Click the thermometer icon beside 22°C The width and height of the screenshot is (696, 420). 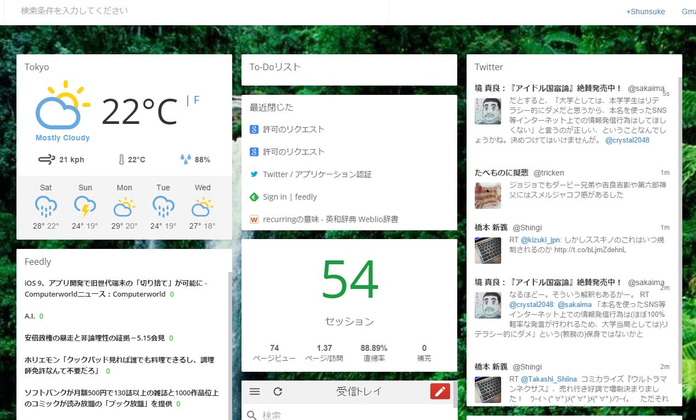click(x=121, y=160)
